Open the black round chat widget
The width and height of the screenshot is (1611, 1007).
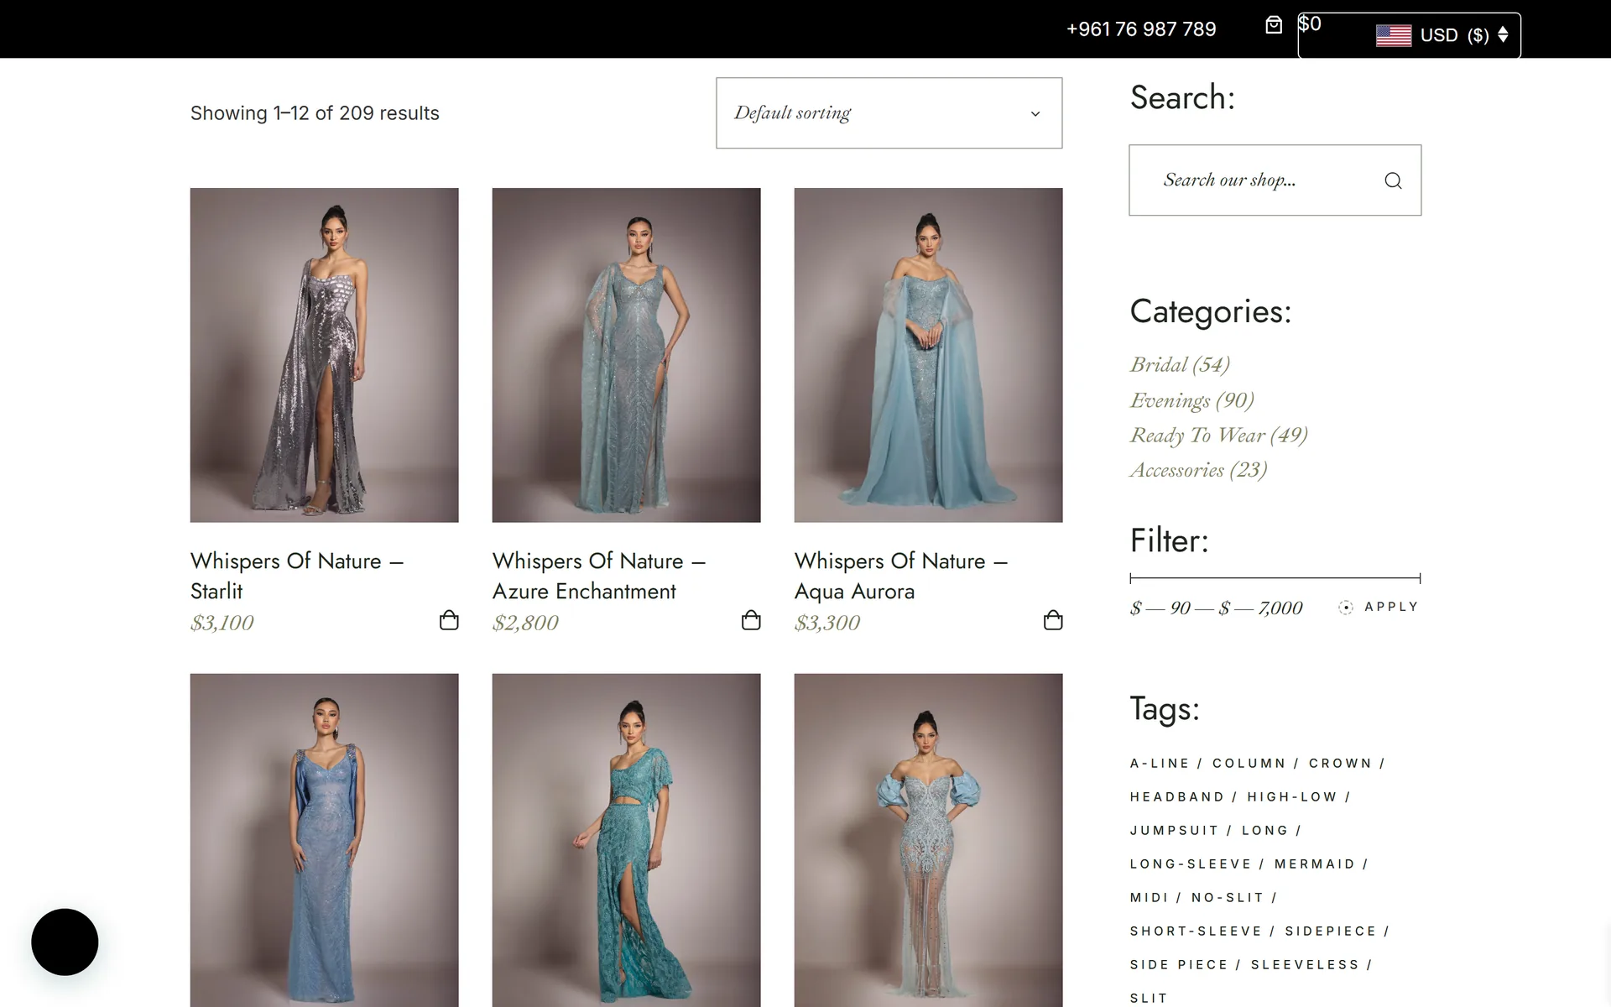tap(65, 942)
